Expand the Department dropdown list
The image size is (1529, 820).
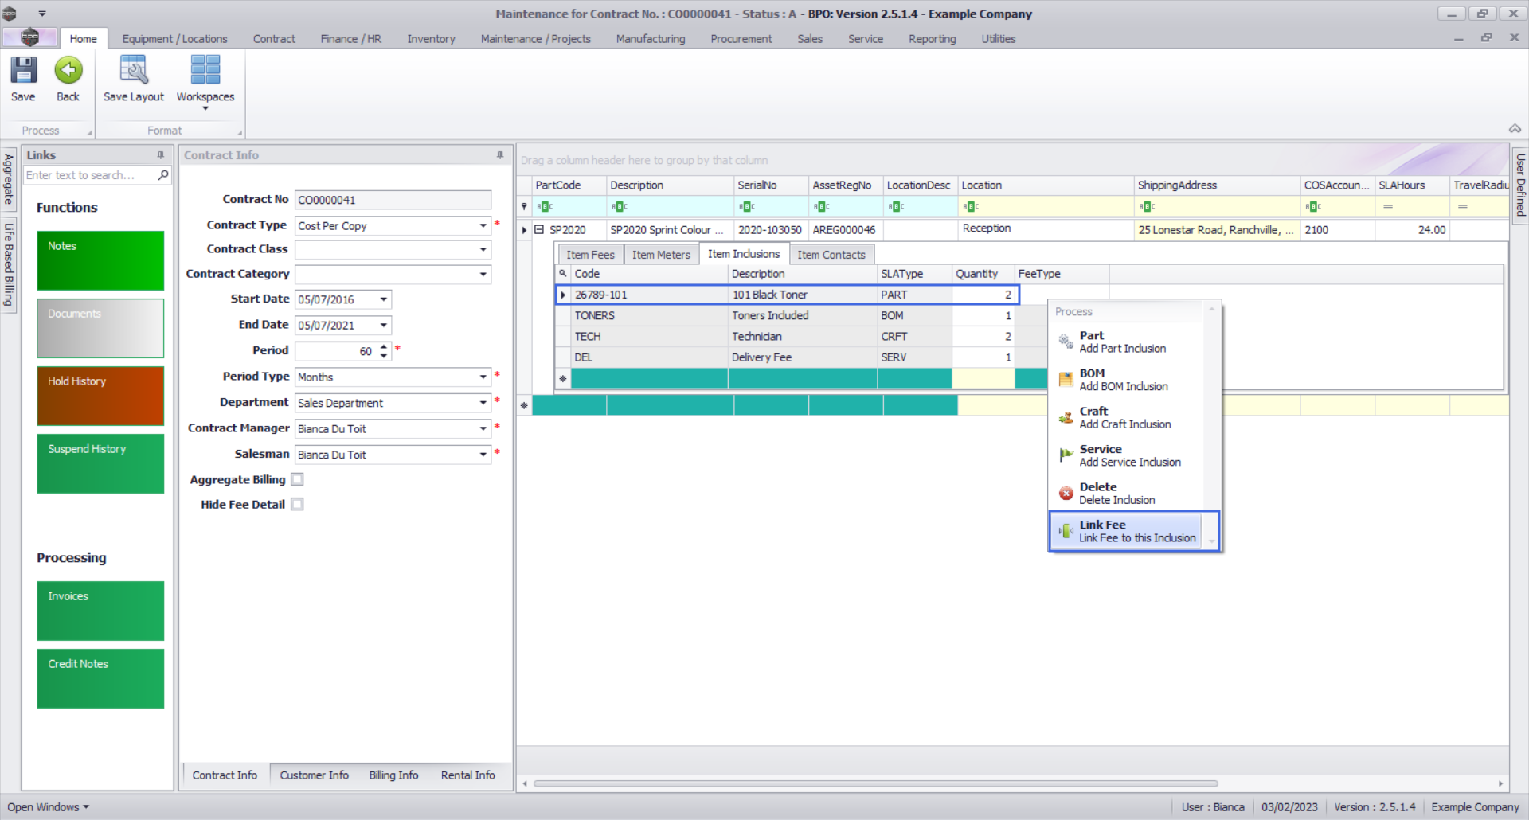[483, 403]
